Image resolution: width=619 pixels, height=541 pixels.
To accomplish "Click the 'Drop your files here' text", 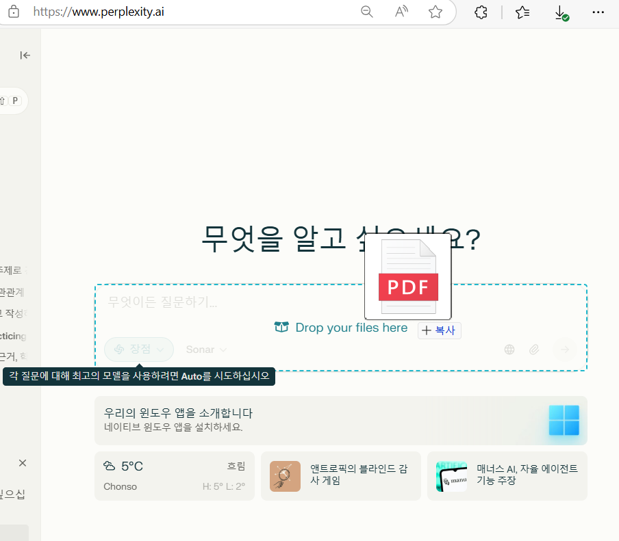I will point(351,328).
